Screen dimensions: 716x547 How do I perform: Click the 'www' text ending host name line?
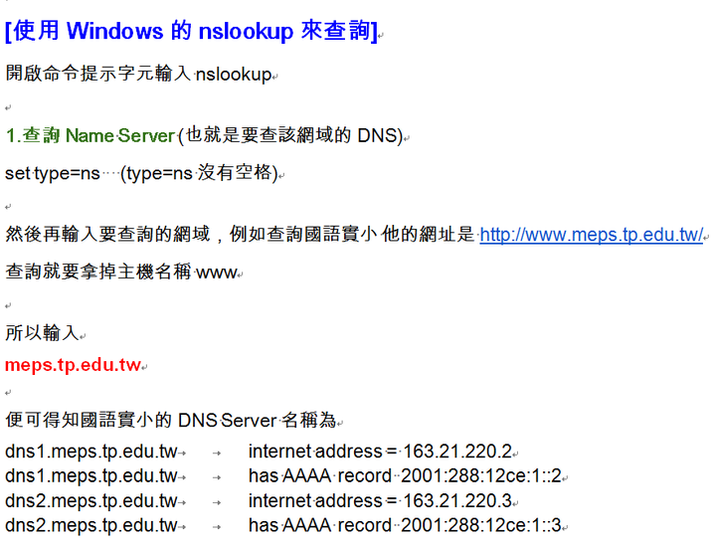217,273
